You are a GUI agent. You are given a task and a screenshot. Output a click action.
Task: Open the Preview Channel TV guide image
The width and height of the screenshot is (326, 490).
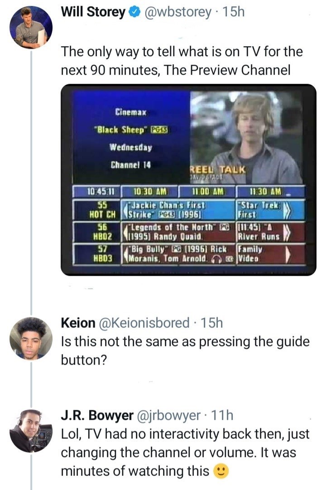point(188,180)
